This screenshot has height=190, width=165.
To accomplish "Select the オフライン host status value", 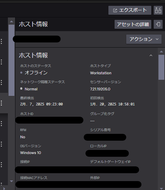I will [x=36, y=73].
